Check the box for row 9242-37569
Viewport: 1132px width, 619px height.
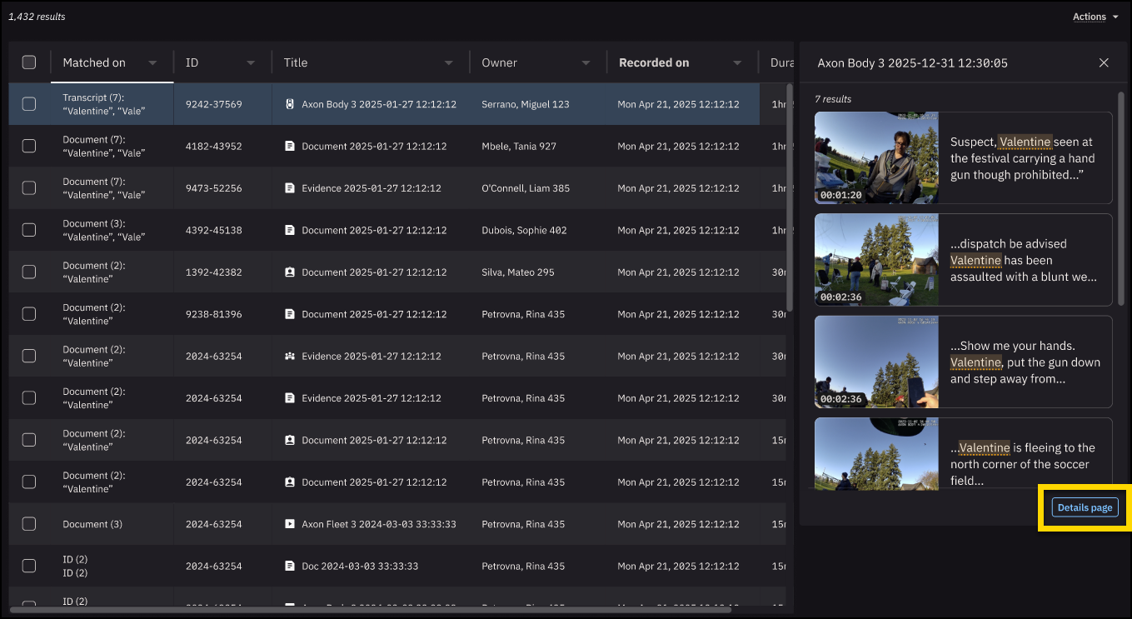[29, 104]
